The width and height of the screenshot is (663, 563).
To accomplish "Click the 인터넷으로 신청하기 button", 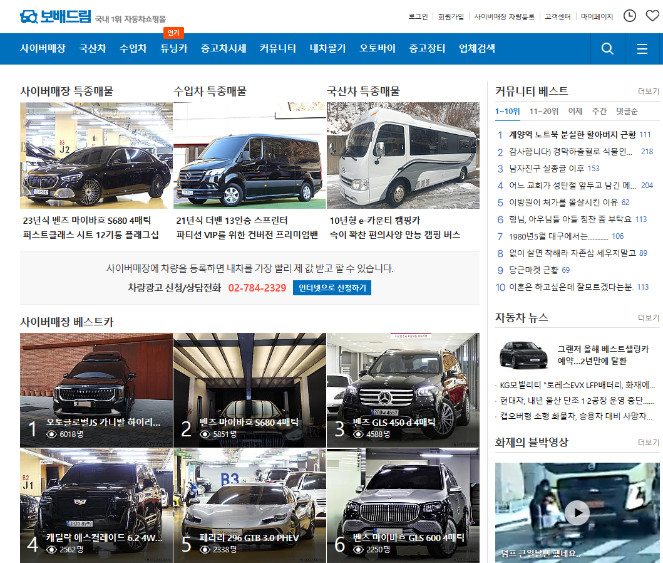I will [332, 288].
